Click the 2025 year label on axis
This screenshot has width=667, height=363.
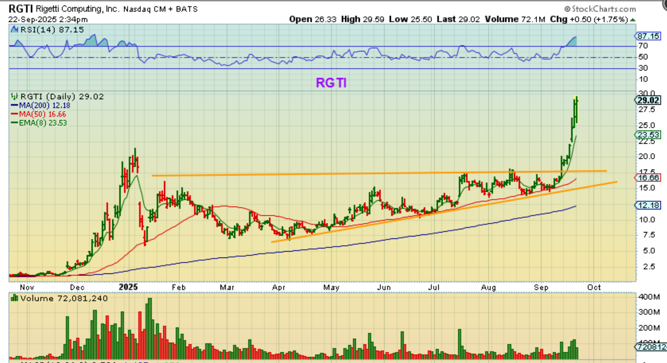[128, 287]
